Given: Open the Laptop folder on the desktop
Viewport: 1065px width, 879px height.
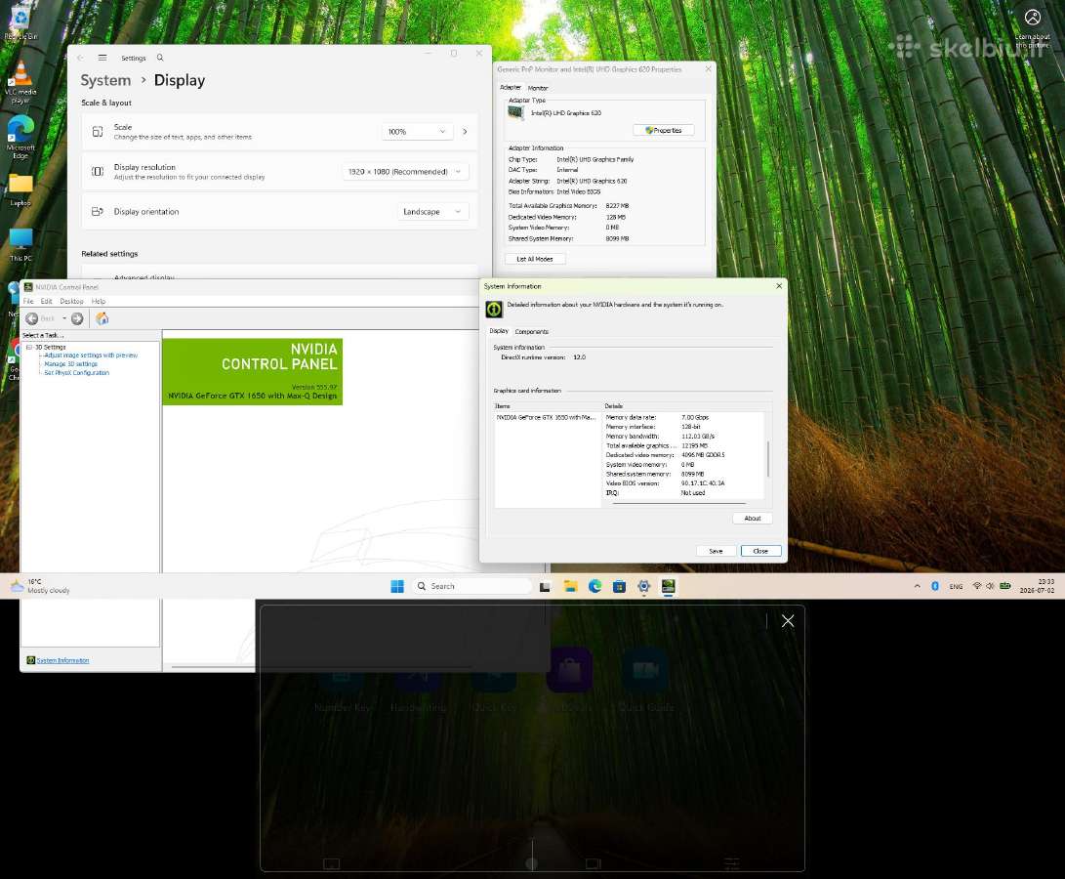Looking at the screenshot, I should pos(21,189).
